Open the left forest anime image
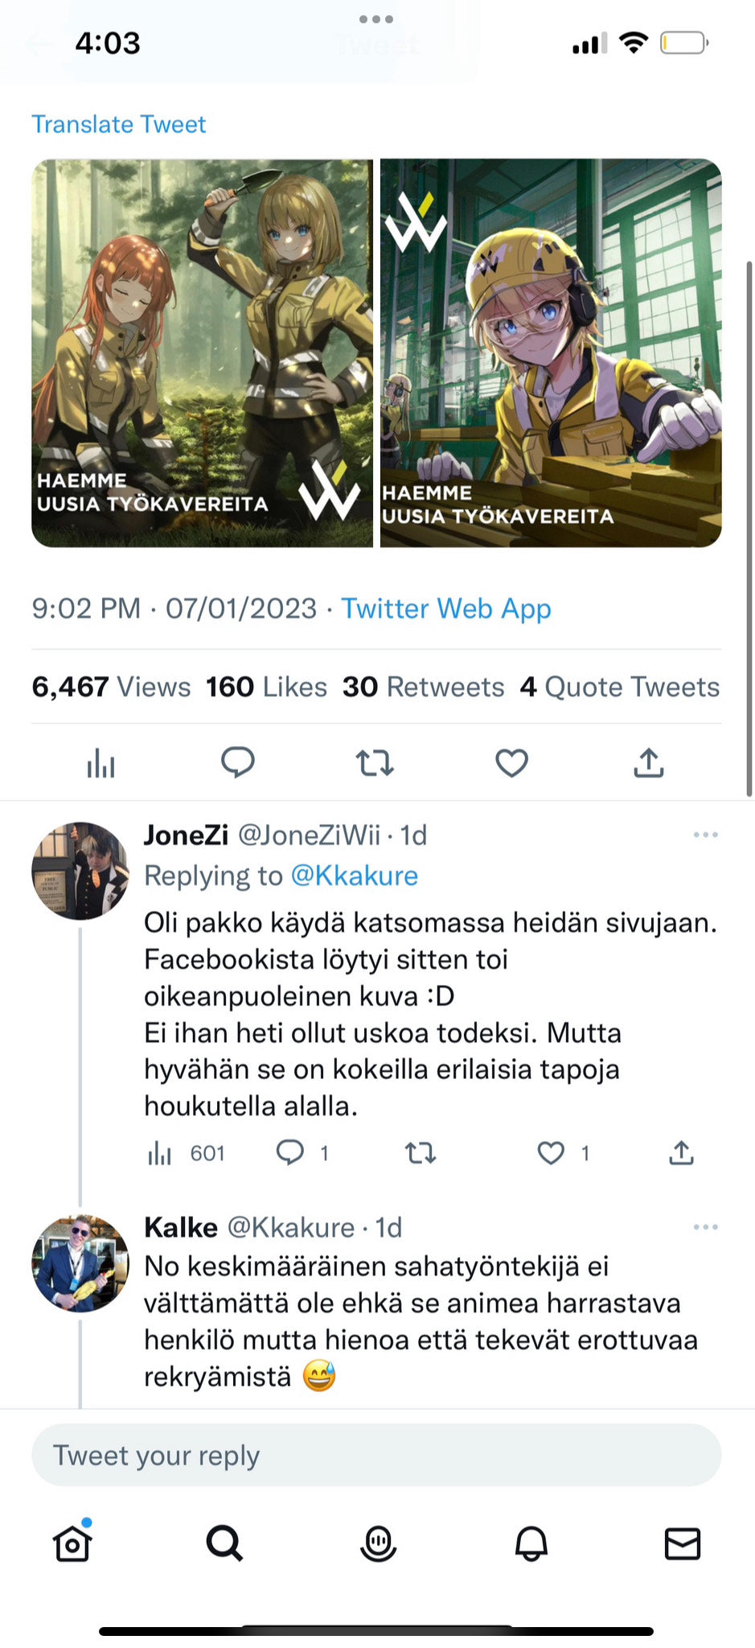755x1648 pixels. click(203, 352)
